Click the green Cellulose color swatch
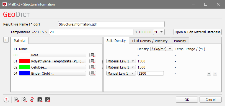The height and width of the screenshot is (106, 225). [25, 67]
